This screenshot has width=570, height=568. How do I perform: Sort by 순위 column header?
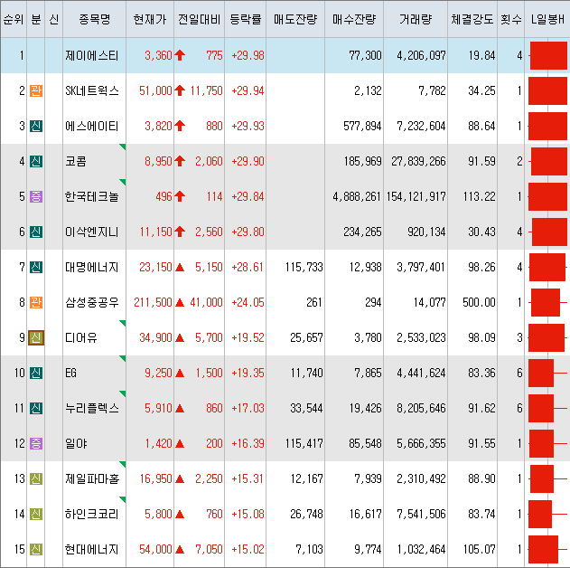[14, 19]
